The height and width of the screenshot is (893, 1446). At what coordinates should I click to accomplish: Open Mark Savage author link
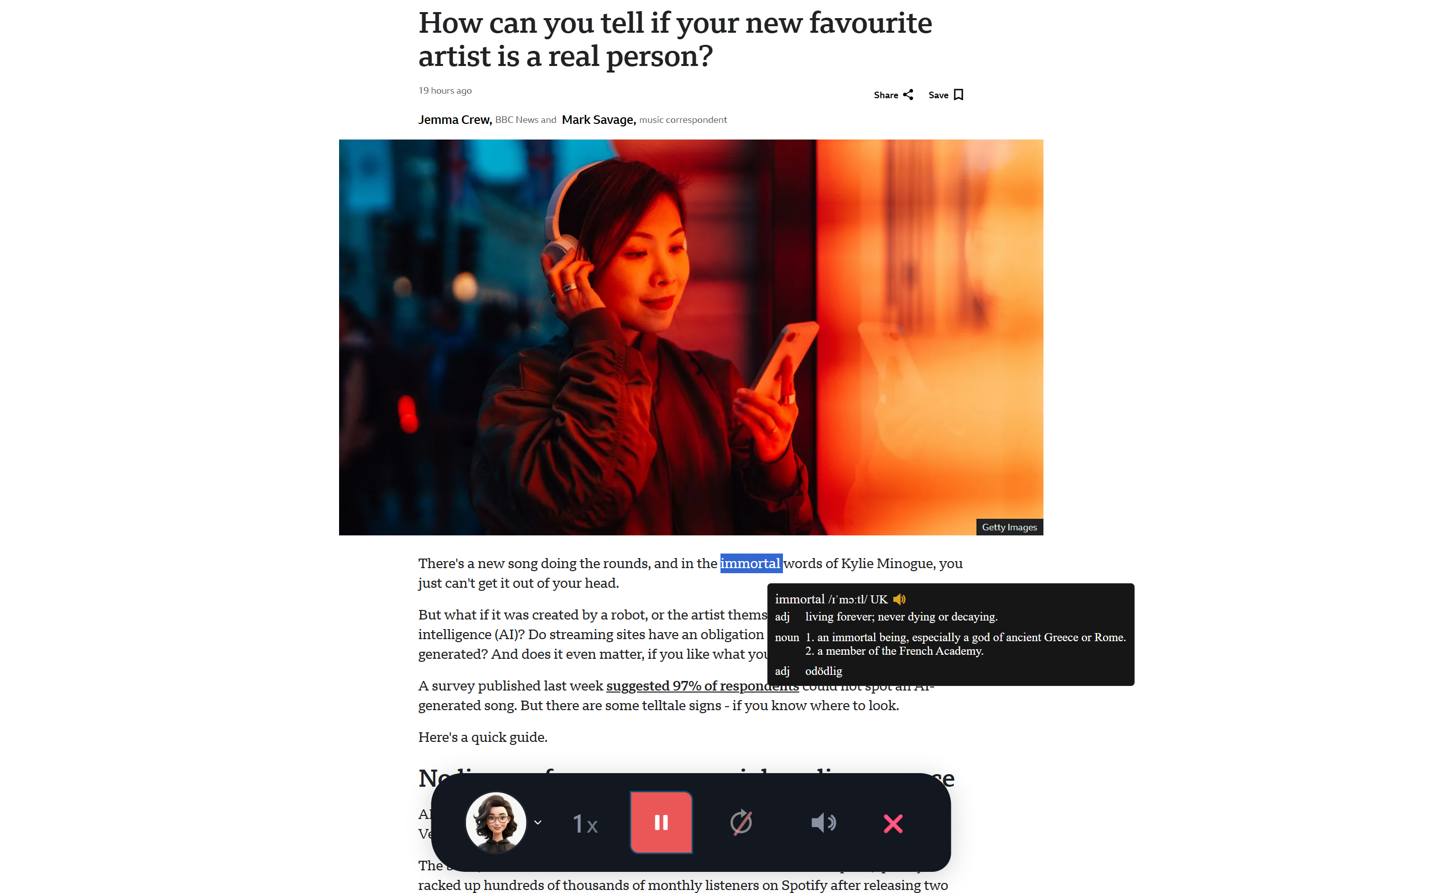tap(599, 120)
